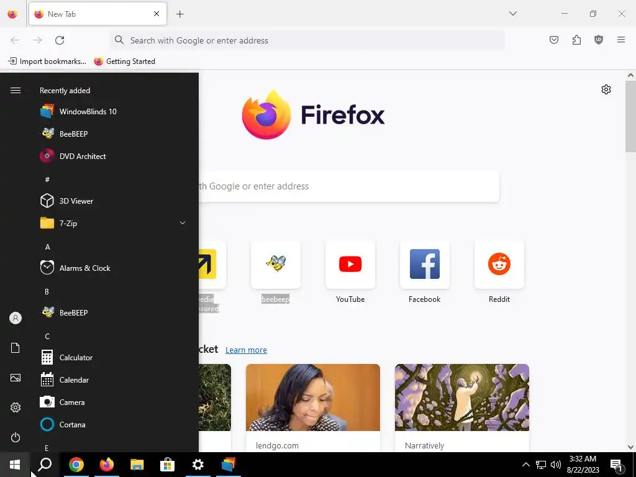Click the Learn more Pocket link
Image resolution: width=636 pixels, height=477 pixels.
point(246,350)
